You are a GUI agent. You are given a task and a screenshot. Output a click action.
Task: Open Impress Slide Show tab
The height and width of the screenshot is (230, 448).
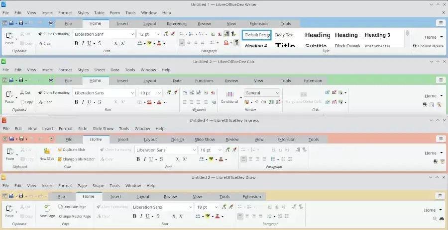205,140
